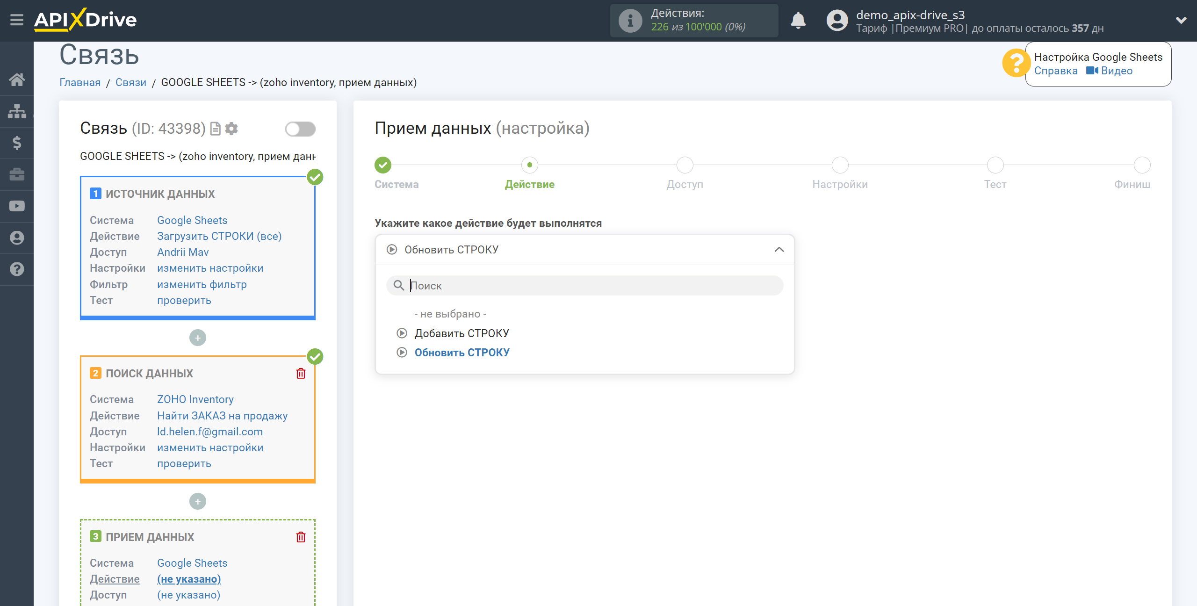Select Обновить СТРОКУ option in list
Screen dimensions: 1197x606
[x=462, y=353]
